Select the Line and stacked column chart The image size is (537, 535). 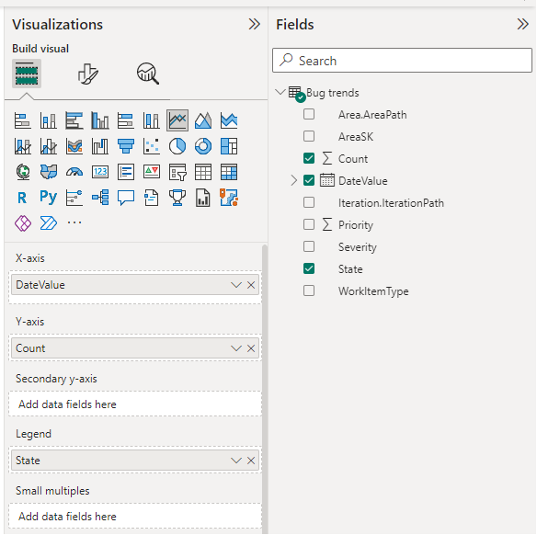pos(23,146)
